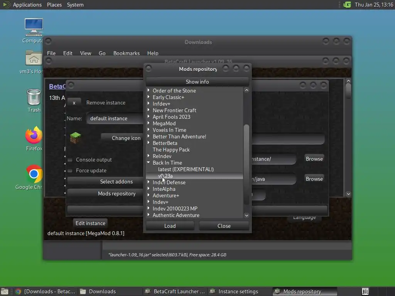
Task: Select the Voxels In Time entry
Action: (169, 130)
